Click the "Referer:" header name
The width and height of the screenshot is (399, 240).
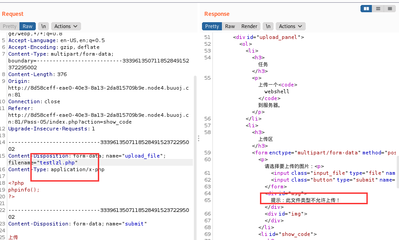[20, 108]
